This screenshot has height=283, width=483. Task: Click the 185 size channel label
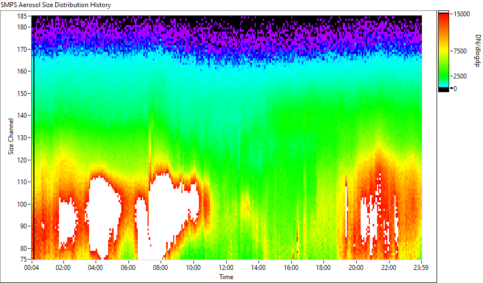point(22,16)
